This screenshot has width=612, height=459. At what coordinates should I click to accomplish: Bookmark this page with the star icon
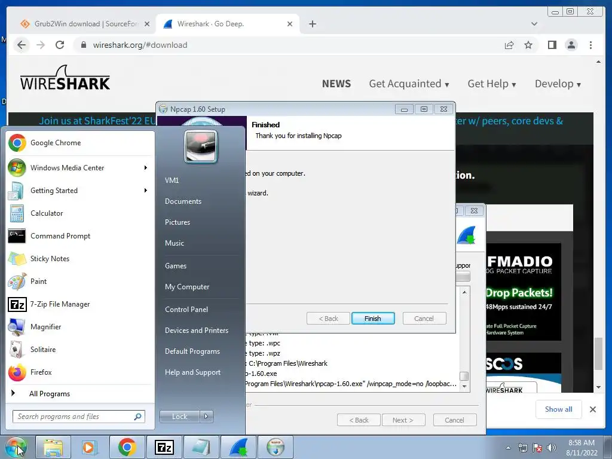528,45
